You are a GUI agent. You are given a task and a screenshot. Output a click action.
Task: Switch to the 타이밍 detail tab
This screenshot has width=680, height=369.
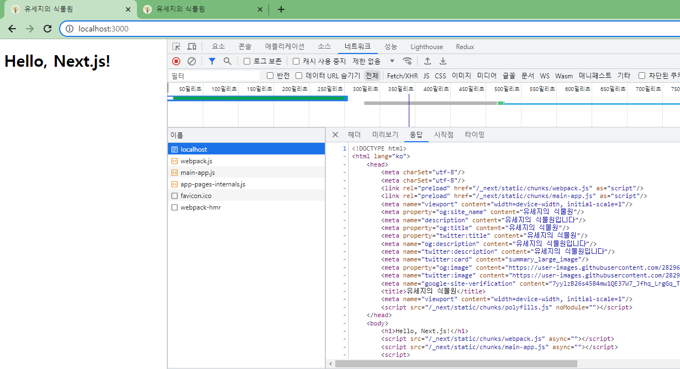[x=475, y=135]
